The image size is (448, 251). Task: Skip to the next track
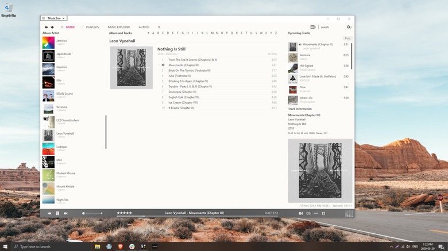tap(65, 213)
